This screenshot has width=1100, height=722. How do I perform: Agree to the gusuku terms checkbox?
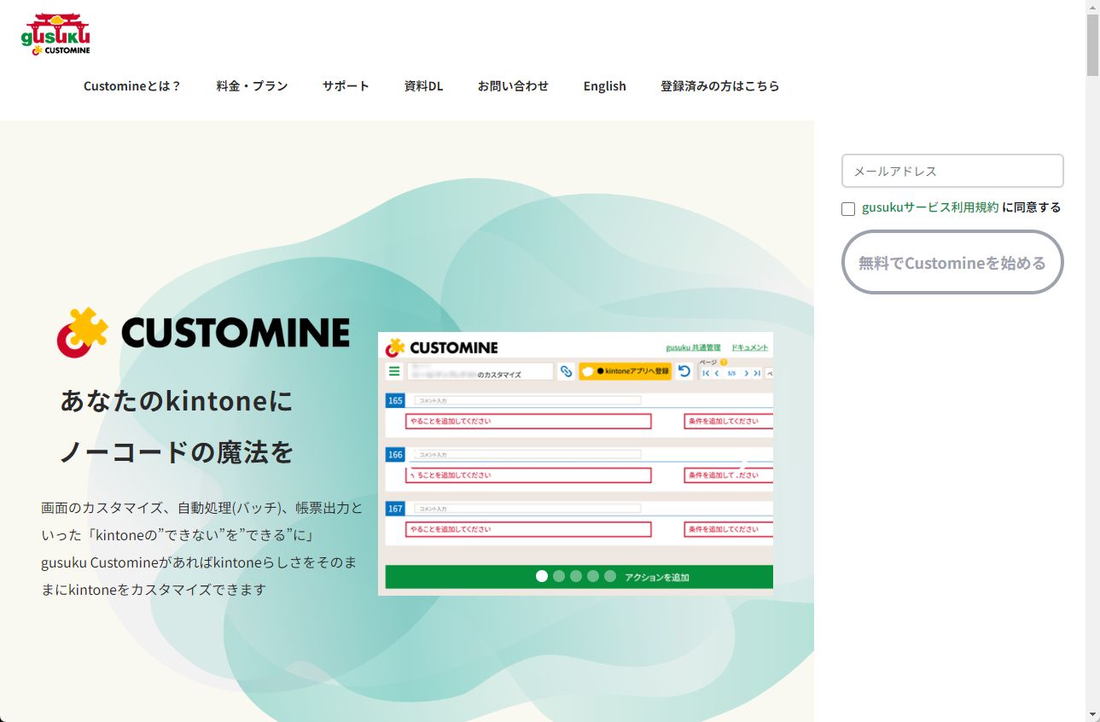coord(848,209)
